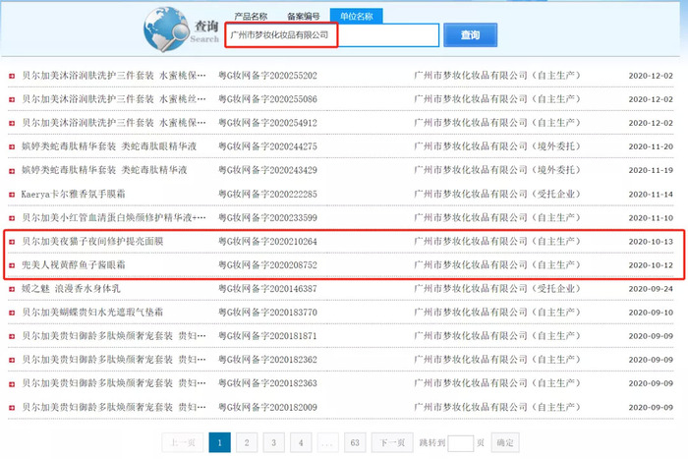Click red icon beside 粤G妆网备字2020182363 row
Image resolution: width=688 pixels, height=459 pixels.
[x=12, y=384]
